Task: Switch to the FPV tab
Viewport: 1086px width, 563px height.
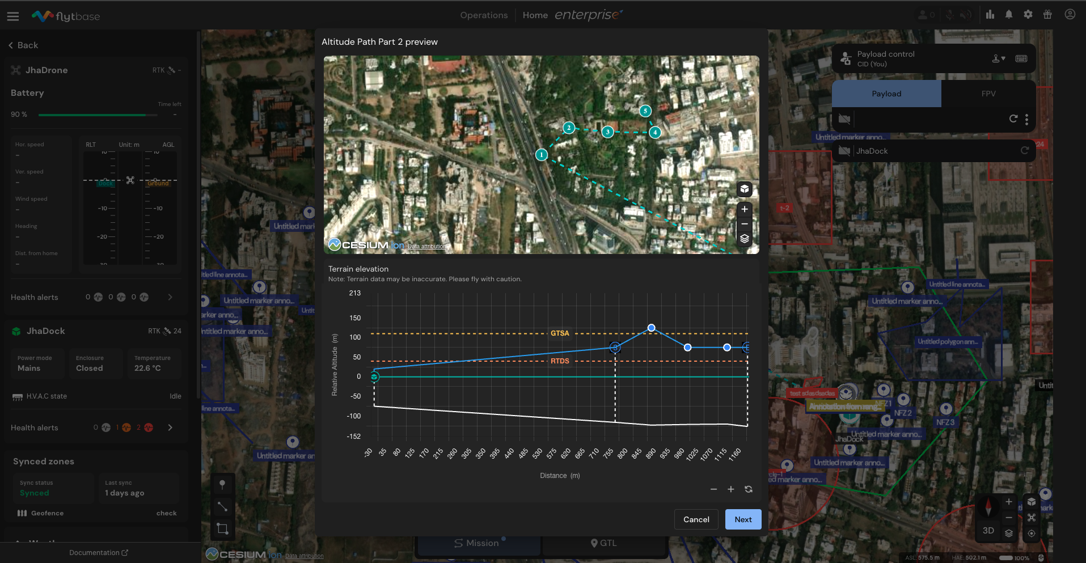Action: (x=988, y=94)
